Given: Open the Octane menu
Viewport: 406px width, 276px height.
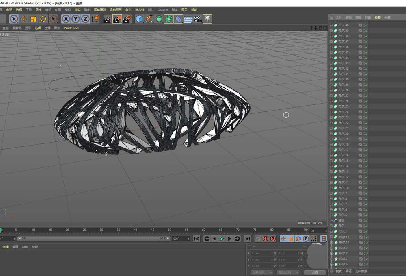Looking at the screenshot, I should 163,10.
